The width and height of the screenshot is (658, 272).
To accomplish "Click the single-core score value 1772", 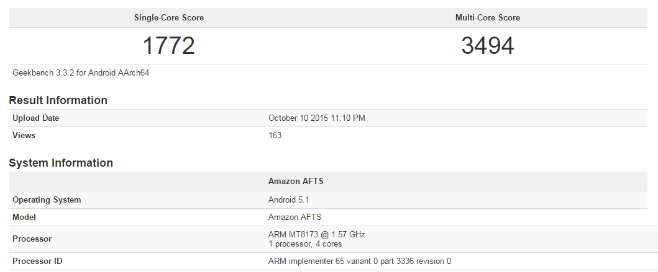I will pyautogui.click(x=169, y=46).
